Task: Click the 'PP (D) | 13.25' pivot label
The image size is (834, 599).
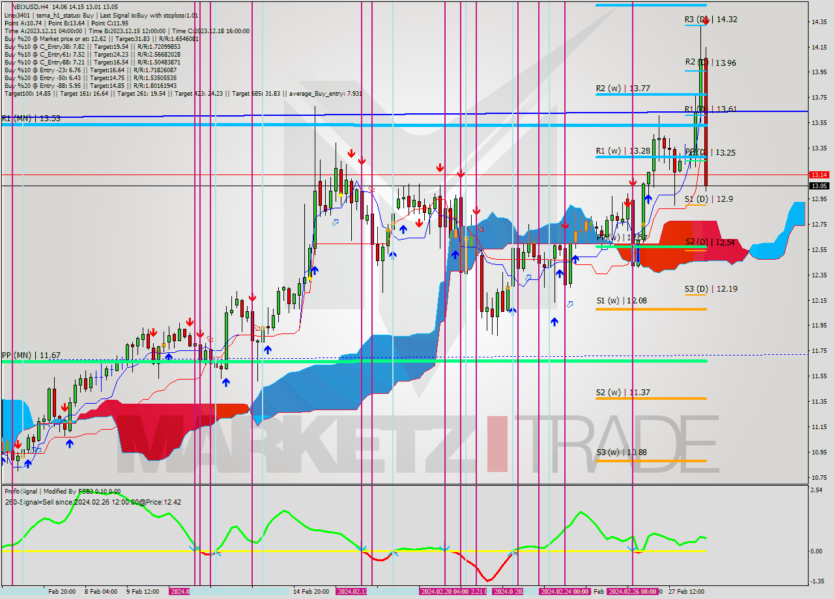Action: (x=711, y=152)
